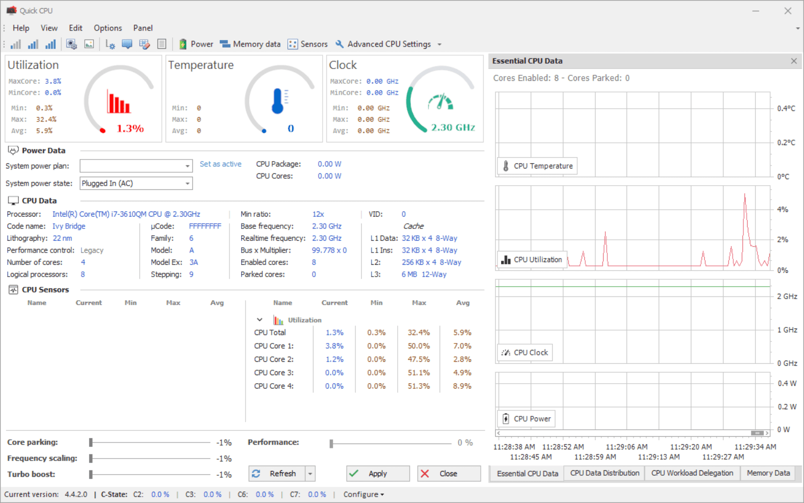The width and height of the screenshot is (804, 503).
Task: Click the Utilization bar-chart icon in sensors list
Action: click(x=278, y=320)
